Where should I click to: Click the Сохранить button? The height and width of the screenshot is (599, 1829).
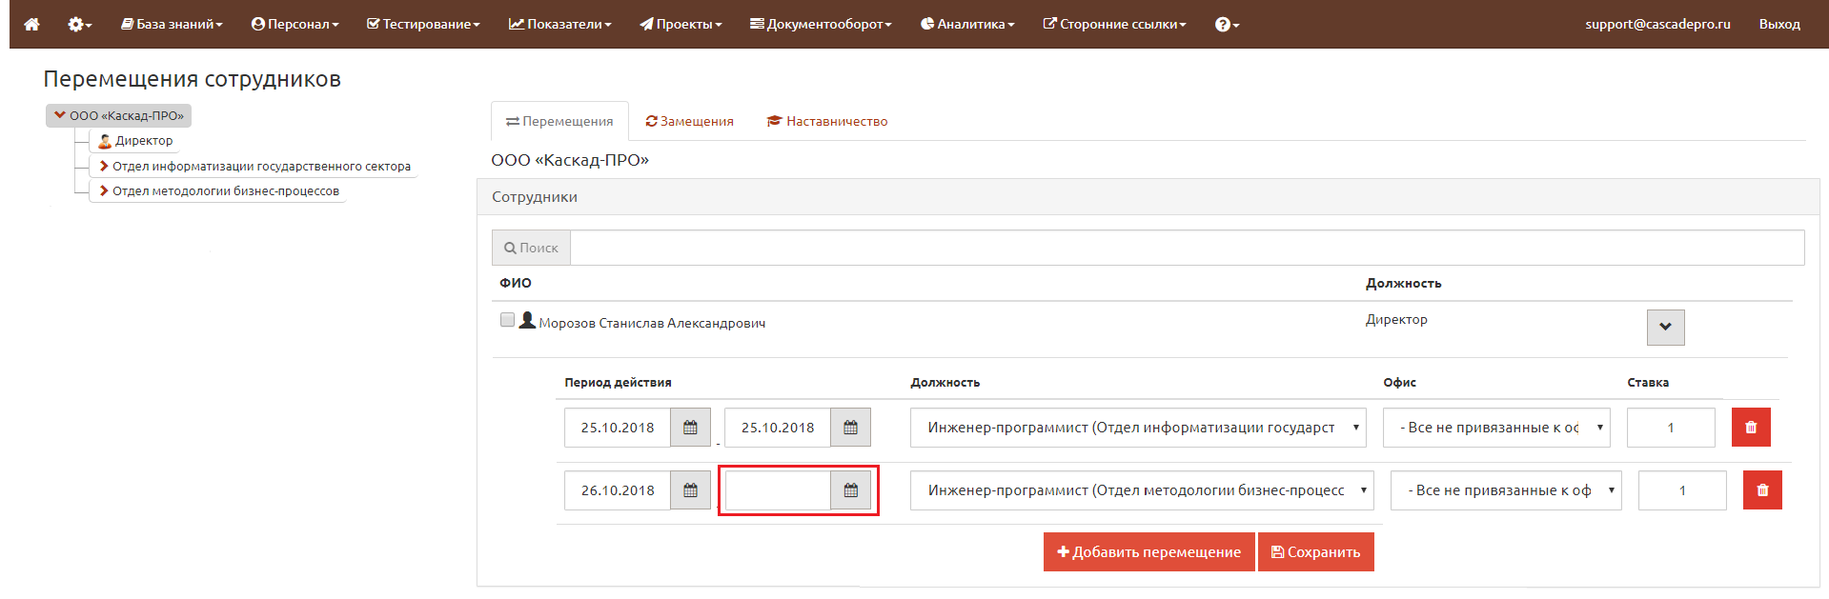[x=1316, y=552]
